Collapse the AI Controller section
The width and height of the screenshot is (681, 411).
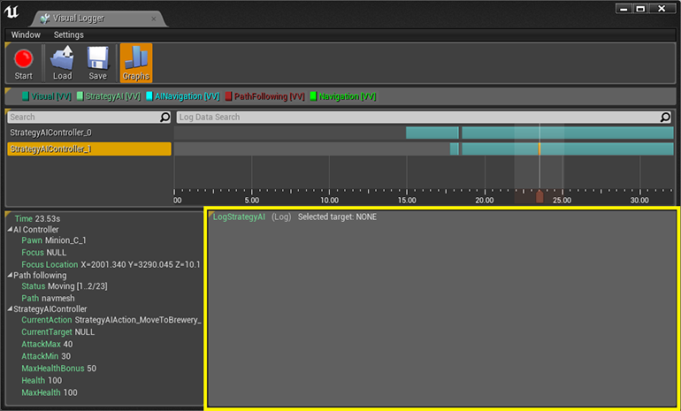coord(10,230)
